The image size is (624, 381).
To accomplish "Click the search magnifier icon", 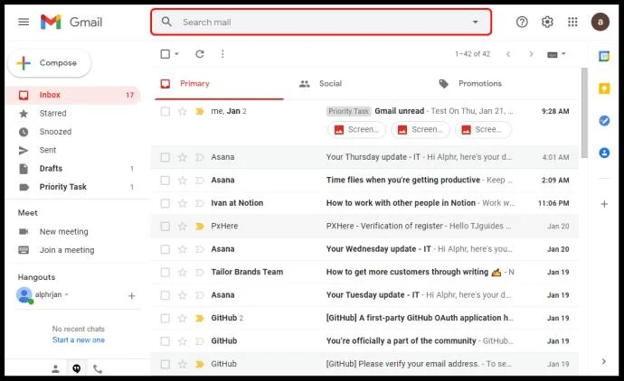I will [x=166, y=22].
